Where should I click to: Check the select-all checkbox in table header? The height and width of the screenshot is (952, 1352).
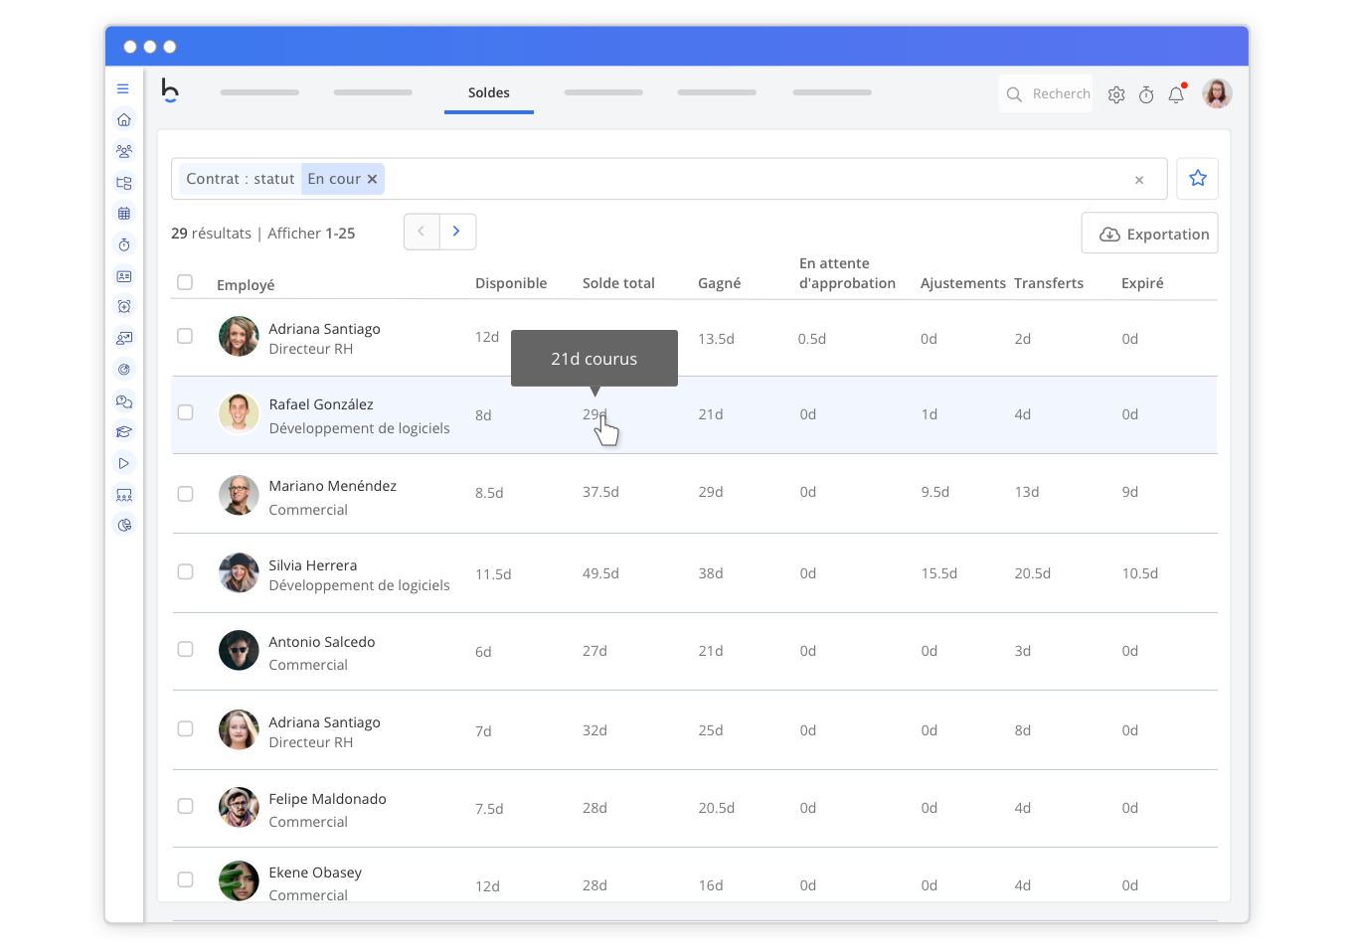tap(185, 282)
